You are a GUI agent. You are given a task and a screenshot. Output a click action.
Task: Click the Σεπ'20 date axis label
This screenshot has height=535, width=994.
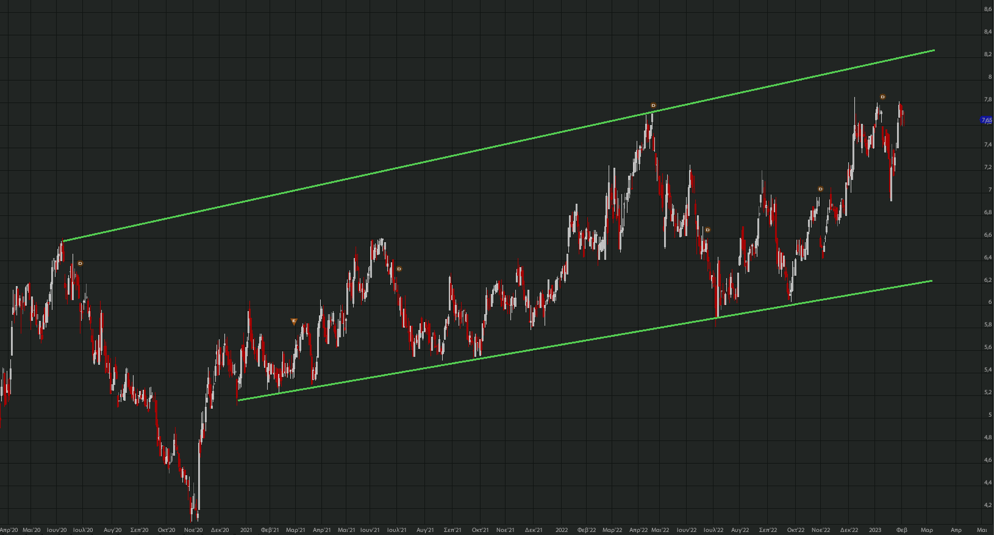(x=140, y=530)
